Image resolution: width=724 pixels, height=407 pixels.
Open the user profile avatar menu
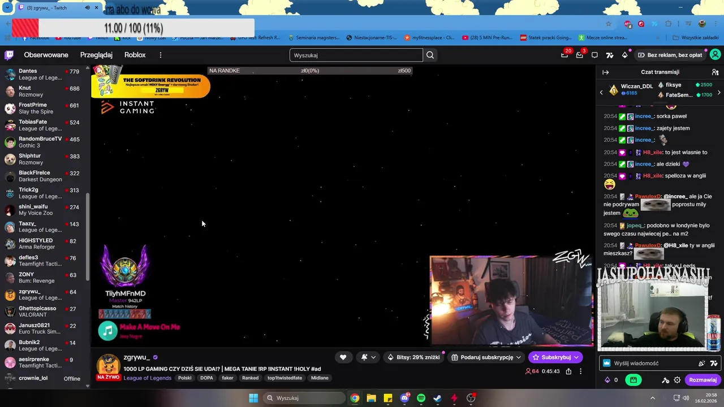[715, 55]
